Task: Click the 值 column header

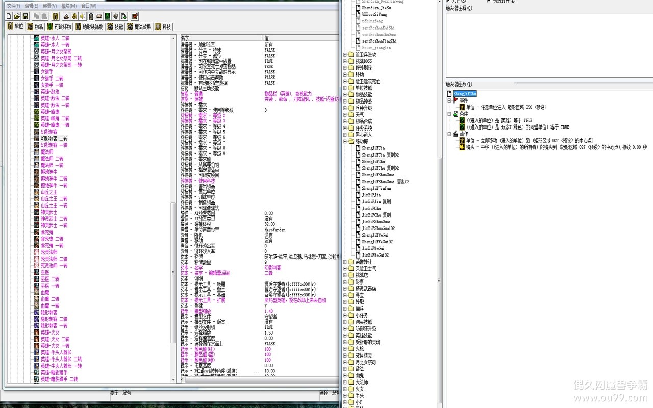Action: click(302, 38)
